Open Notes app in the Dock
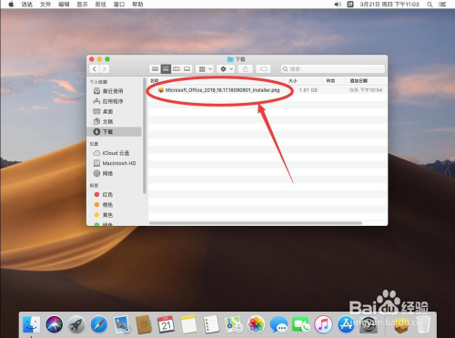 [x=188, y=324]
